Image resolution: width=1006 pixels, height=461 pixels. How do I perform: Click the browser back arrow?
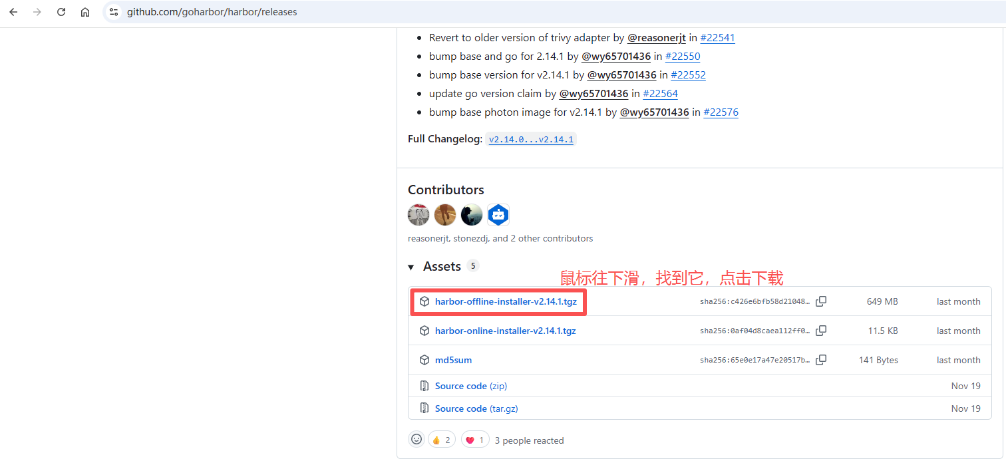[13, 12]
